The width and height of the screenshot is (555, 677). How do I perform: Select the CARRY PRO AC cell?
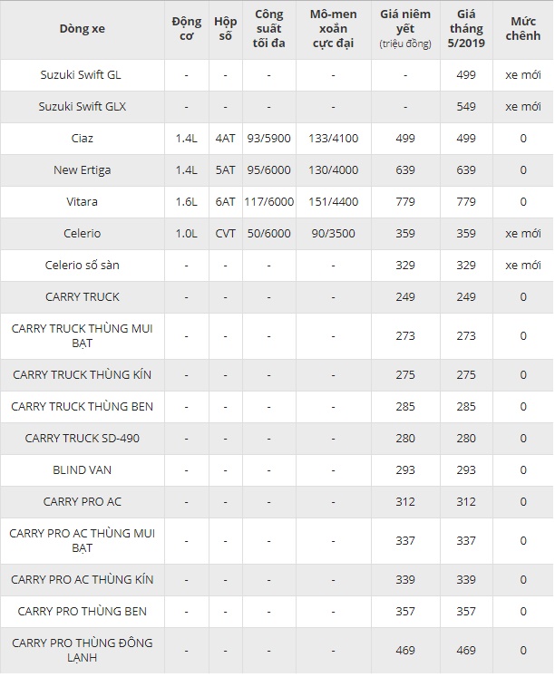tap(83, 502)
